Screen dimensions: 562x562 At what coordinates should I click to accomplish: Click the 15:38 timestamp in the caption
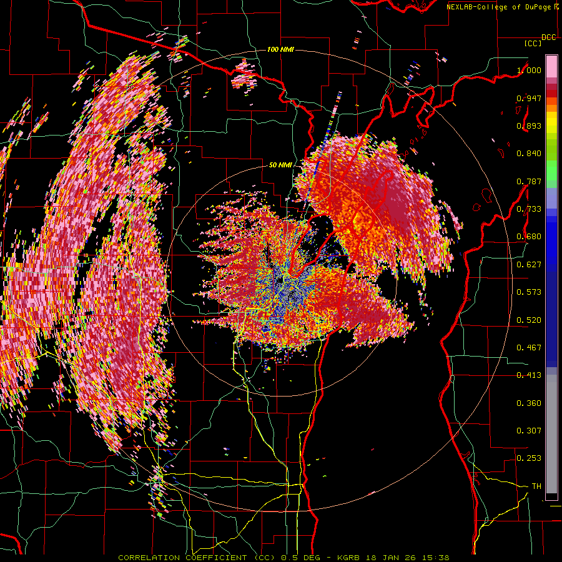pyautogui.click(x=435, y=558)
